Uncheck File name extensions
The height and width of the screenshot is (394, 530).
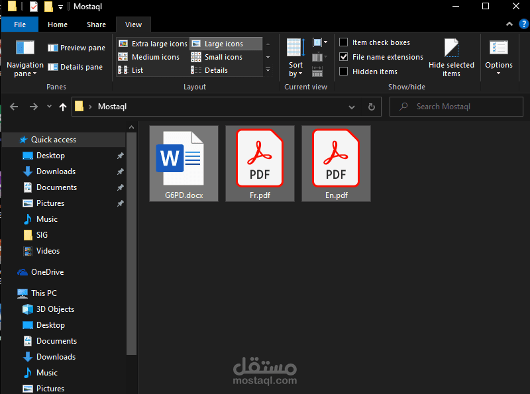344,57
